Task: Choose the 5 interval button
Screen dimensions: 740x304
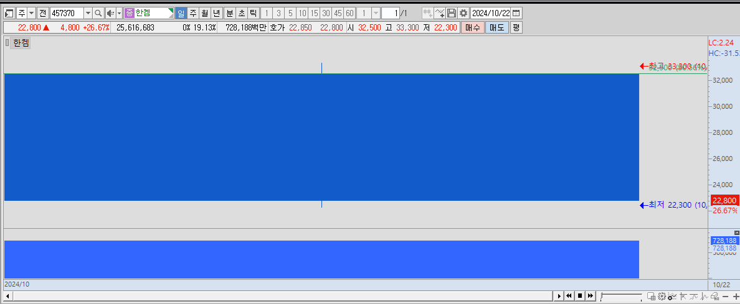Action: click(x=290, y=13)
